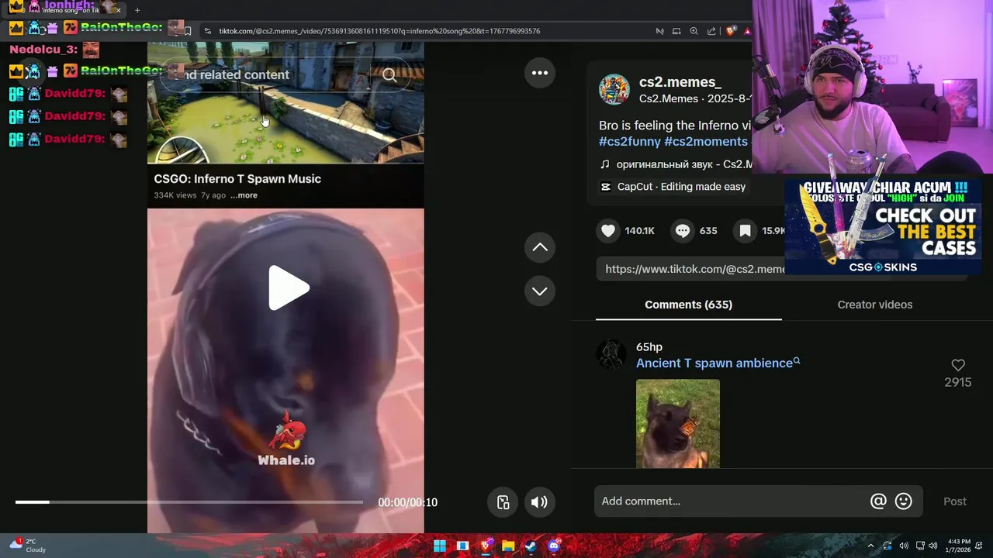
Task: Open browser zoom magnifier icon in address bar
Action: pos(694,31)
